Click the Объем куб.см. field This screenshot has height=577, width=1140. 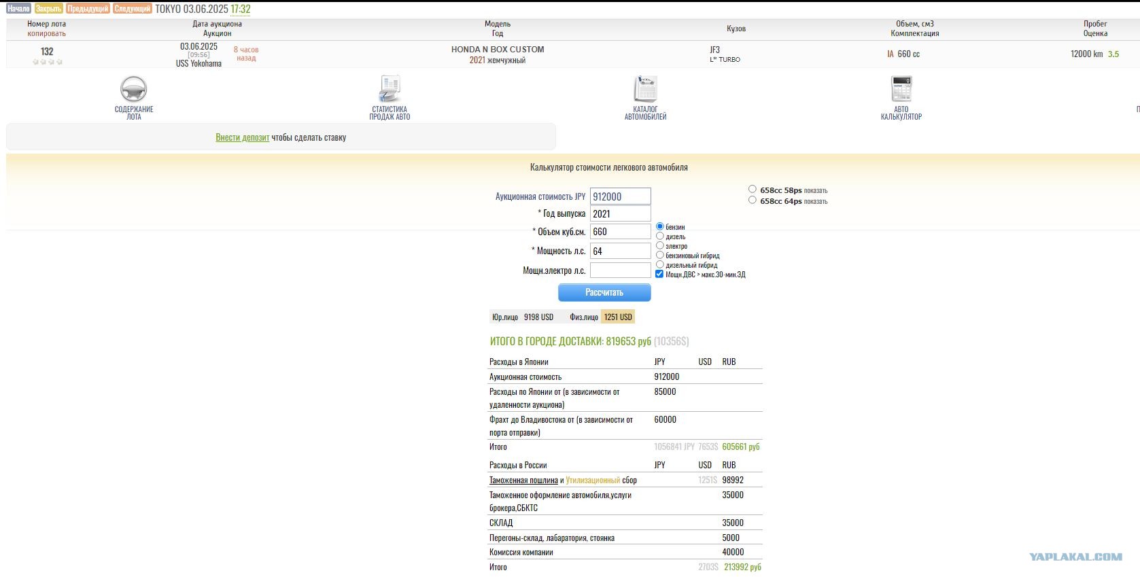(x=621, y=232)
